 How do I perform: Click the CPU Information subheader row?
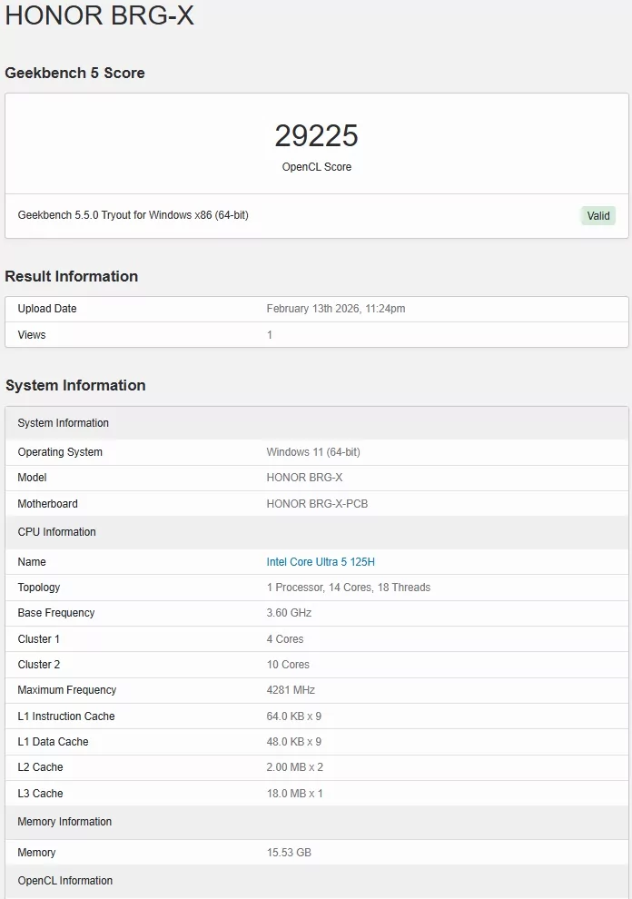pos(56,532)
